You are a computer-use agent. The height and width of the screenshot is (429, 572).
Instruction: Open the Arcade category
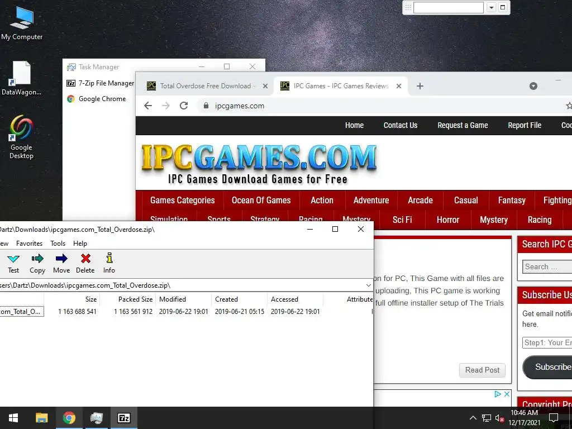click(x=420, y=201)
